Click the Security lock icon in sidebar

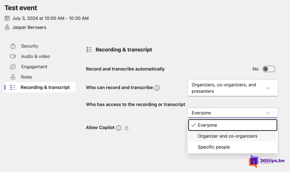pos(13,46)
